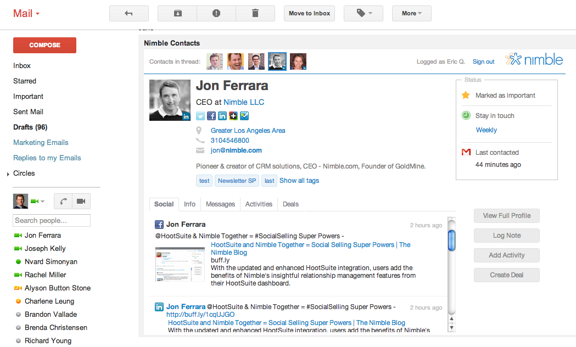This screenshot has height=347, width=576.
Task: Open the Inbox folder
Action: 21,66
